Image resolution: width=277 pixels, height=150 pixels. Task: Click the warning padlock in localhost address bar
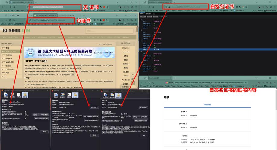(x=169, y=7)
